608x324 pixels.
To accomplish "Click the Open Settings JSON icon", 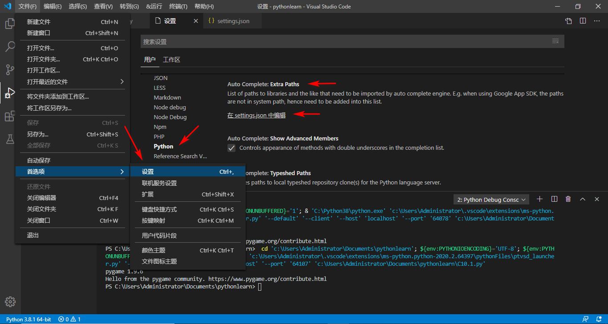I will [x=568, y=21].
